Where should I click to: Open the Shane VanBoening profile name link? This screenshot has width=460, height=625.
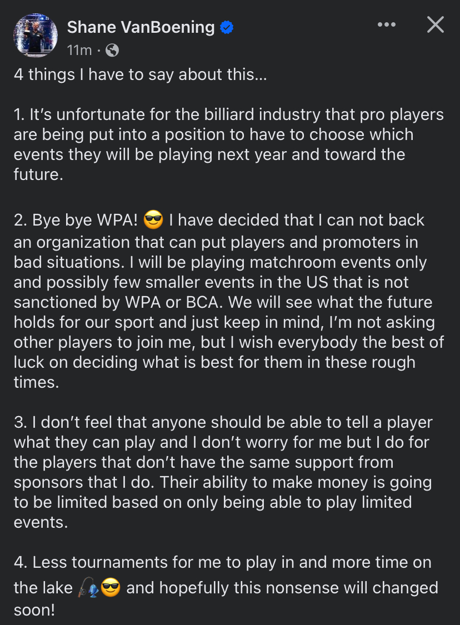141,27
